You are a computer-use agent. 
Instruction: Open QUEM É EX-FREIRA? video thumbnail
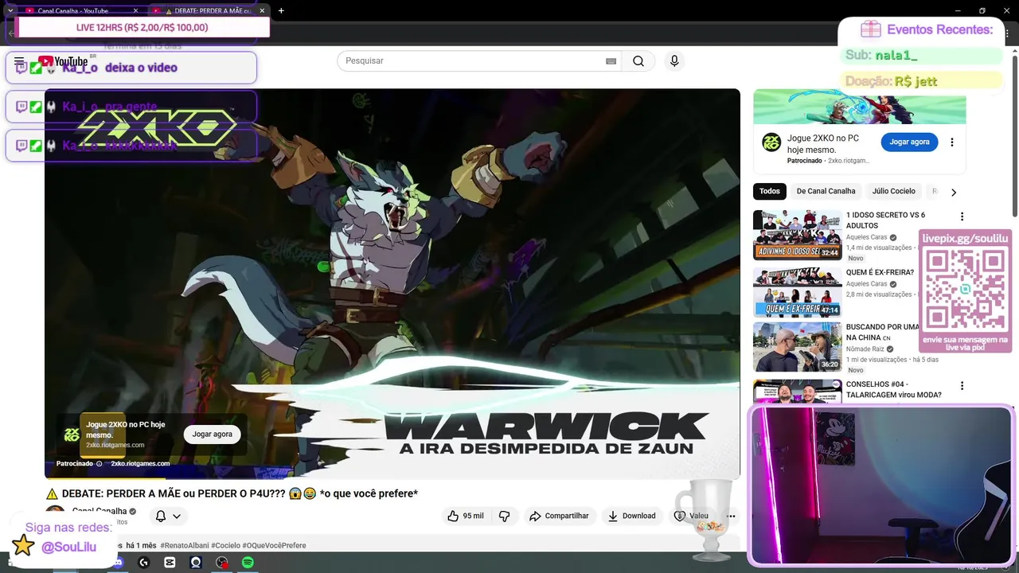[797, 292]
